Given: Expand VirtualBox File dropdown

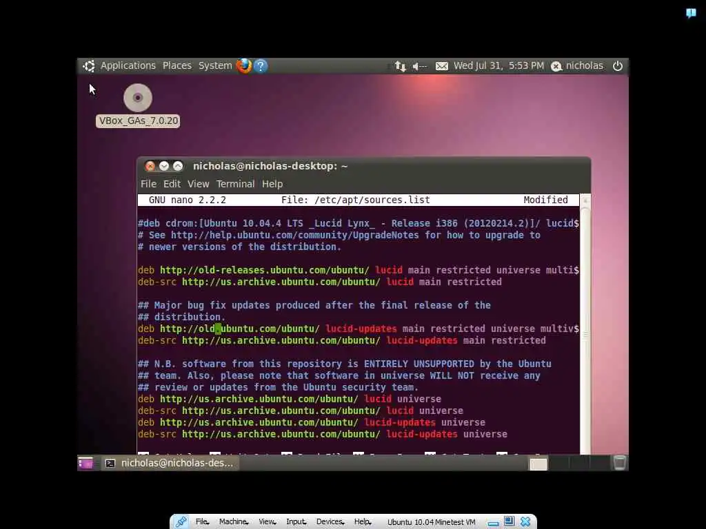Looking at the screenshot, I should pyautogui.click(x=202, y=522).
